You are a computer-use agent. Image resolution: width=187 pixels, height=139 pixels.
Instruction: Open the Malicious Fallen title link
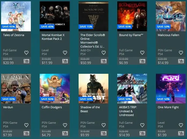click(x=168, y=35)
